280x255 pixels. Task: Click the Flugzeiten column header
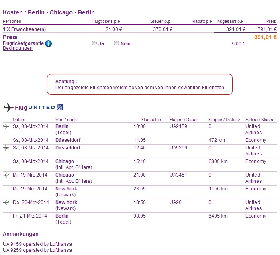click(x=151, y=120)
